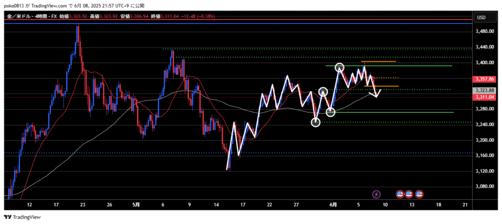Click the 5月 label on the time axis
502x224 pixels.
(x=136, y=204)
